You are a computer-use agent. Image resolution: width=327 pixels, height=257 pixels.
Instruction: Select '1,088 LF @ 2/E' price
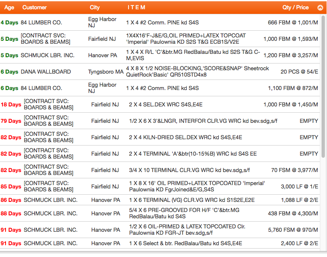[x=300, y=200]
